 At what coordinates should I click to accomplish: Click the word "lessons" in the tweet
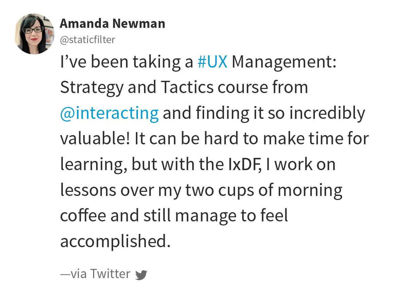pos(88,190)
